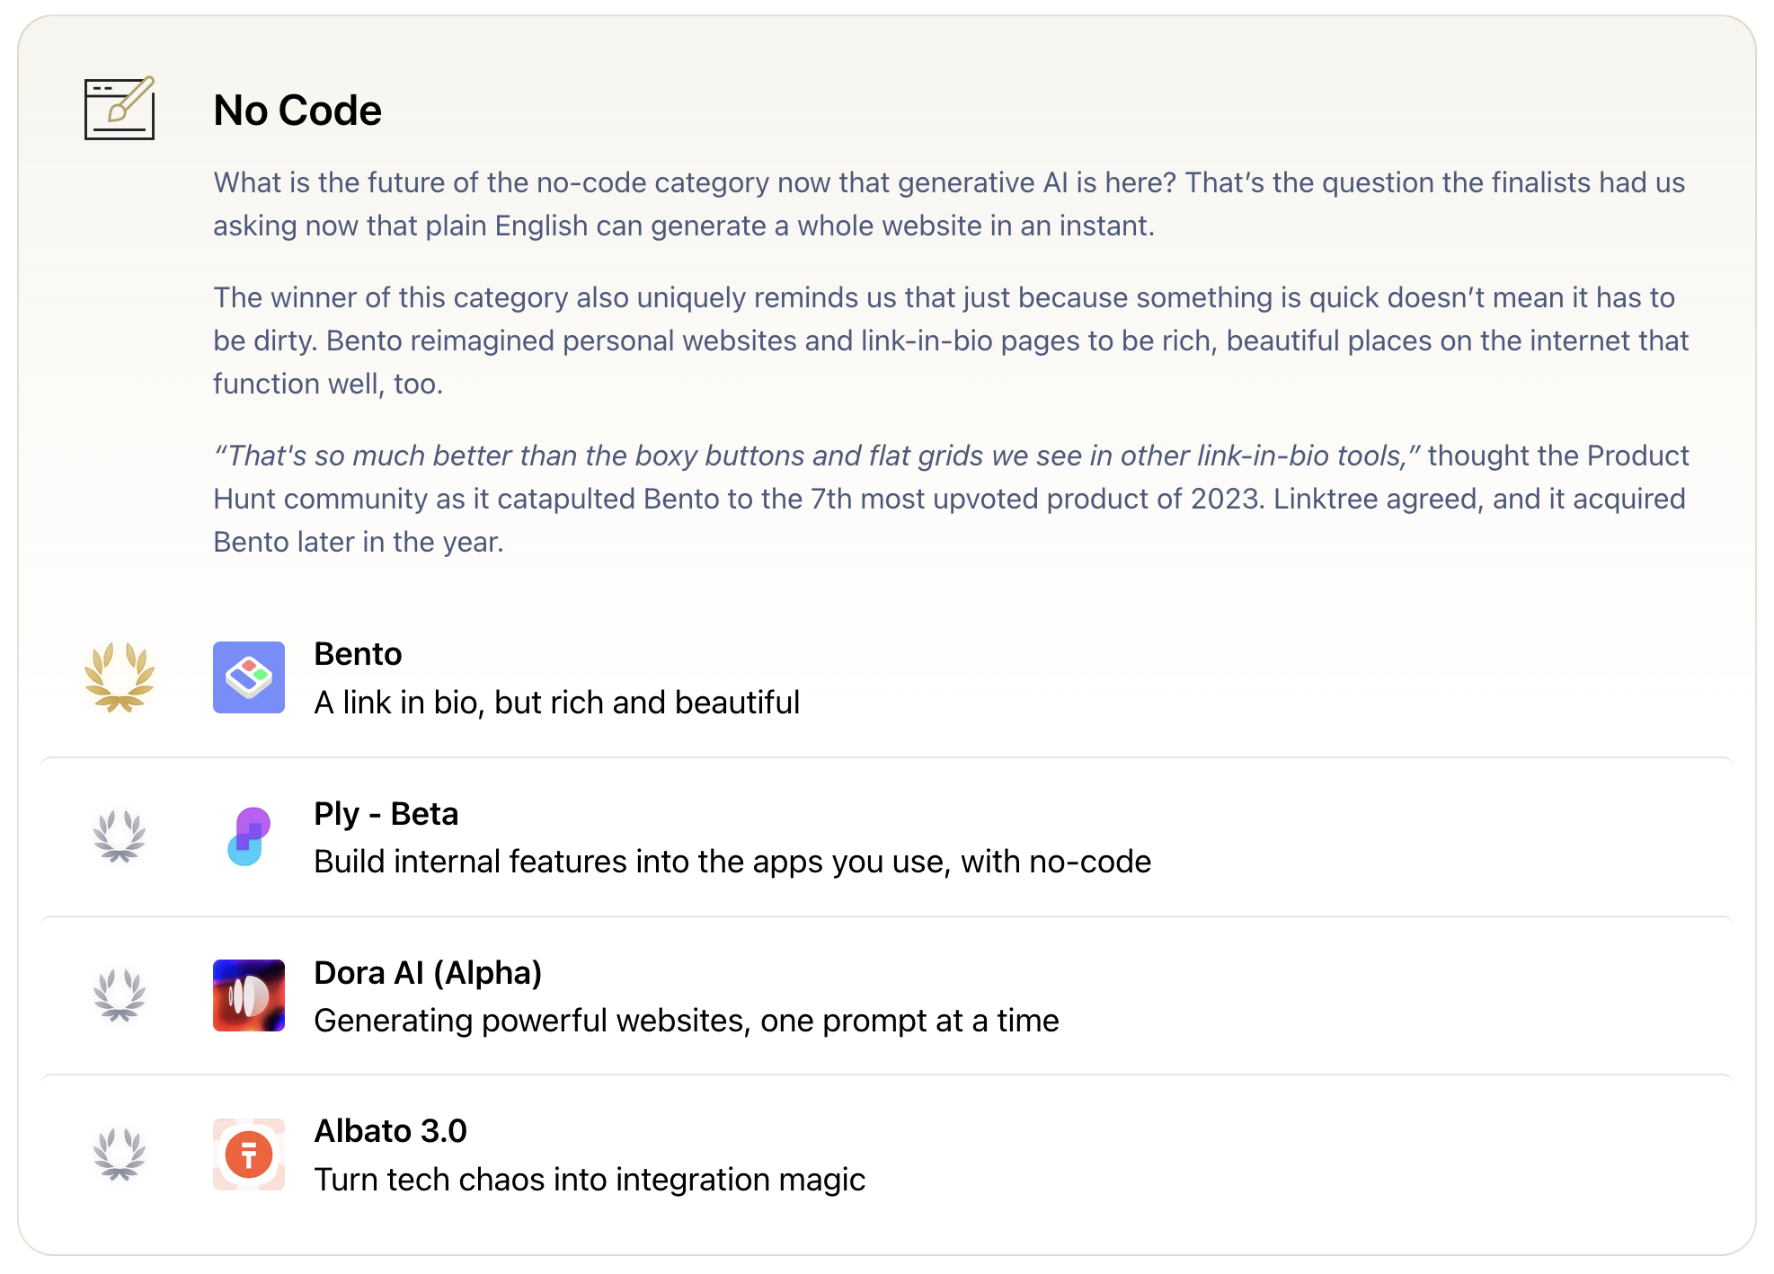Open the Dora AI (Alpha) product title
The height and width of the screenshot is (1274, 1774).
point(428,973)
